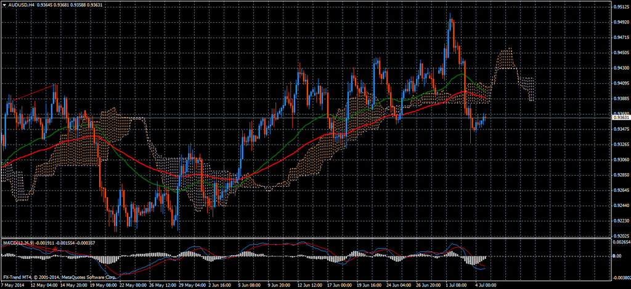The image size is (631, 289).
Task: Click the MACD zero level 0.00 label
Action: [x=617, y=256]
